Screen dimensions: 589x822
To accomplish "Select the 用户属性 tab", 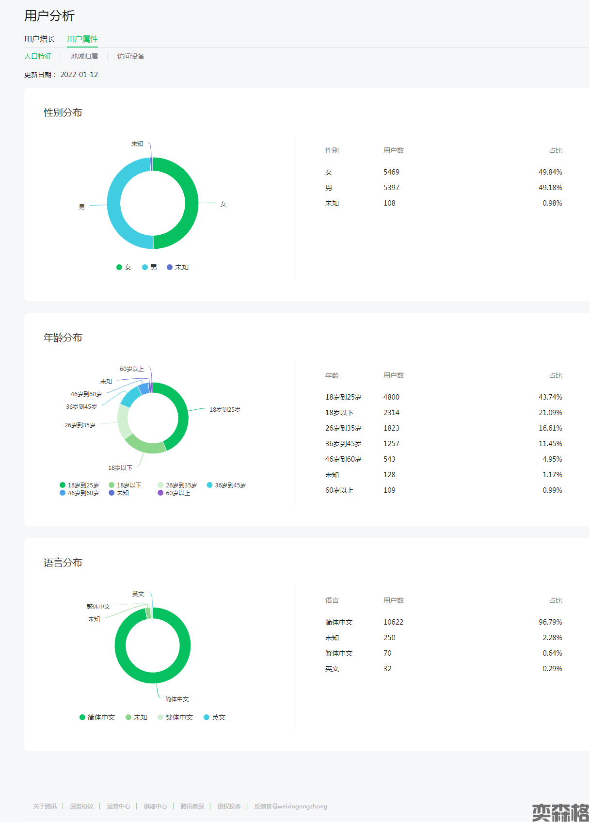I will (82, 39).
